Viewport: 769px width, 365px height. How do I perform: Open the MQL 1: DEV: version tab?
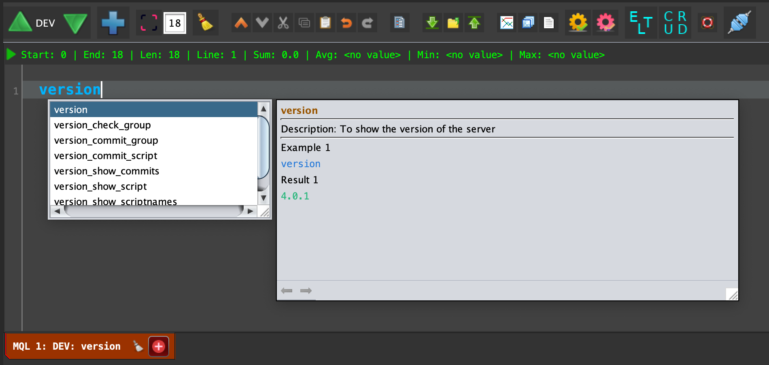point(67,346)
